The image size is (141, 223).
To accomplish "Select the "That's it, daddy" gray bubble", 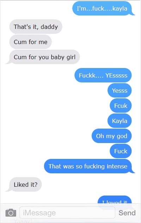I will coord(36,27).
